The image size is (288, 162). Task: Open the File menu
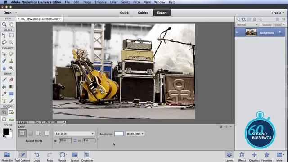67,2
